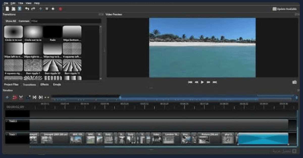Redo the last undone action
The height and width of the screenshot is (158, 303).
(33, 9)
